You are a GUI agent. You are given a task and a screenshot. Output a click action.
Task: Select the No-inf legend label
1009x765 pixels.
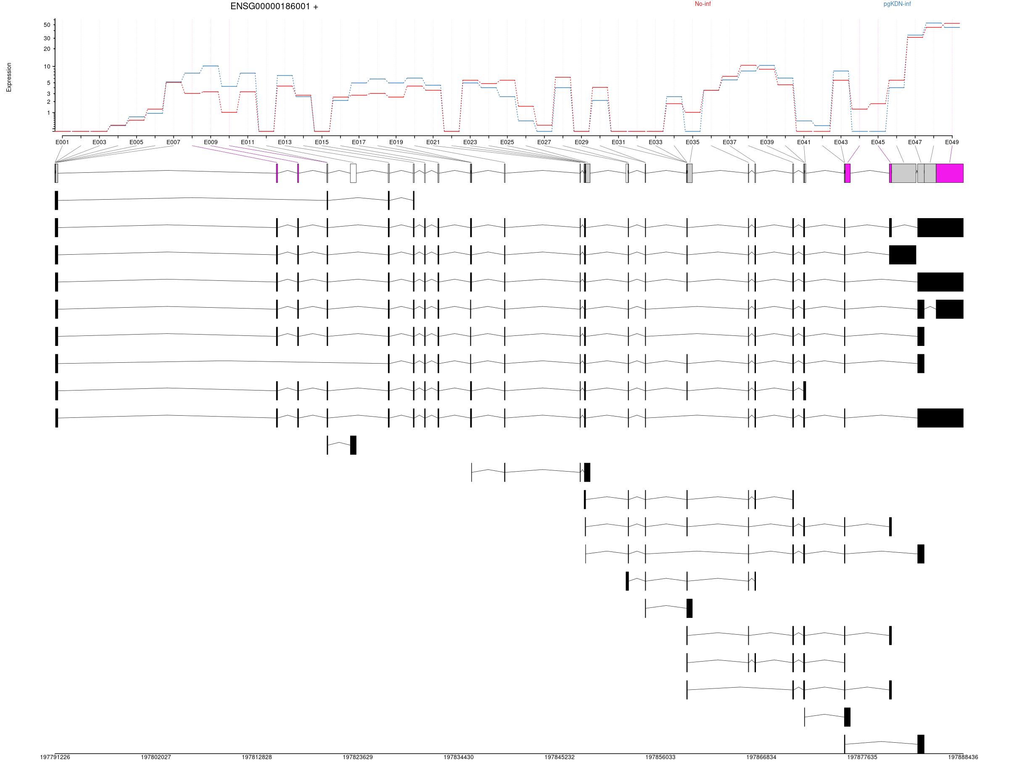point(703,4)
